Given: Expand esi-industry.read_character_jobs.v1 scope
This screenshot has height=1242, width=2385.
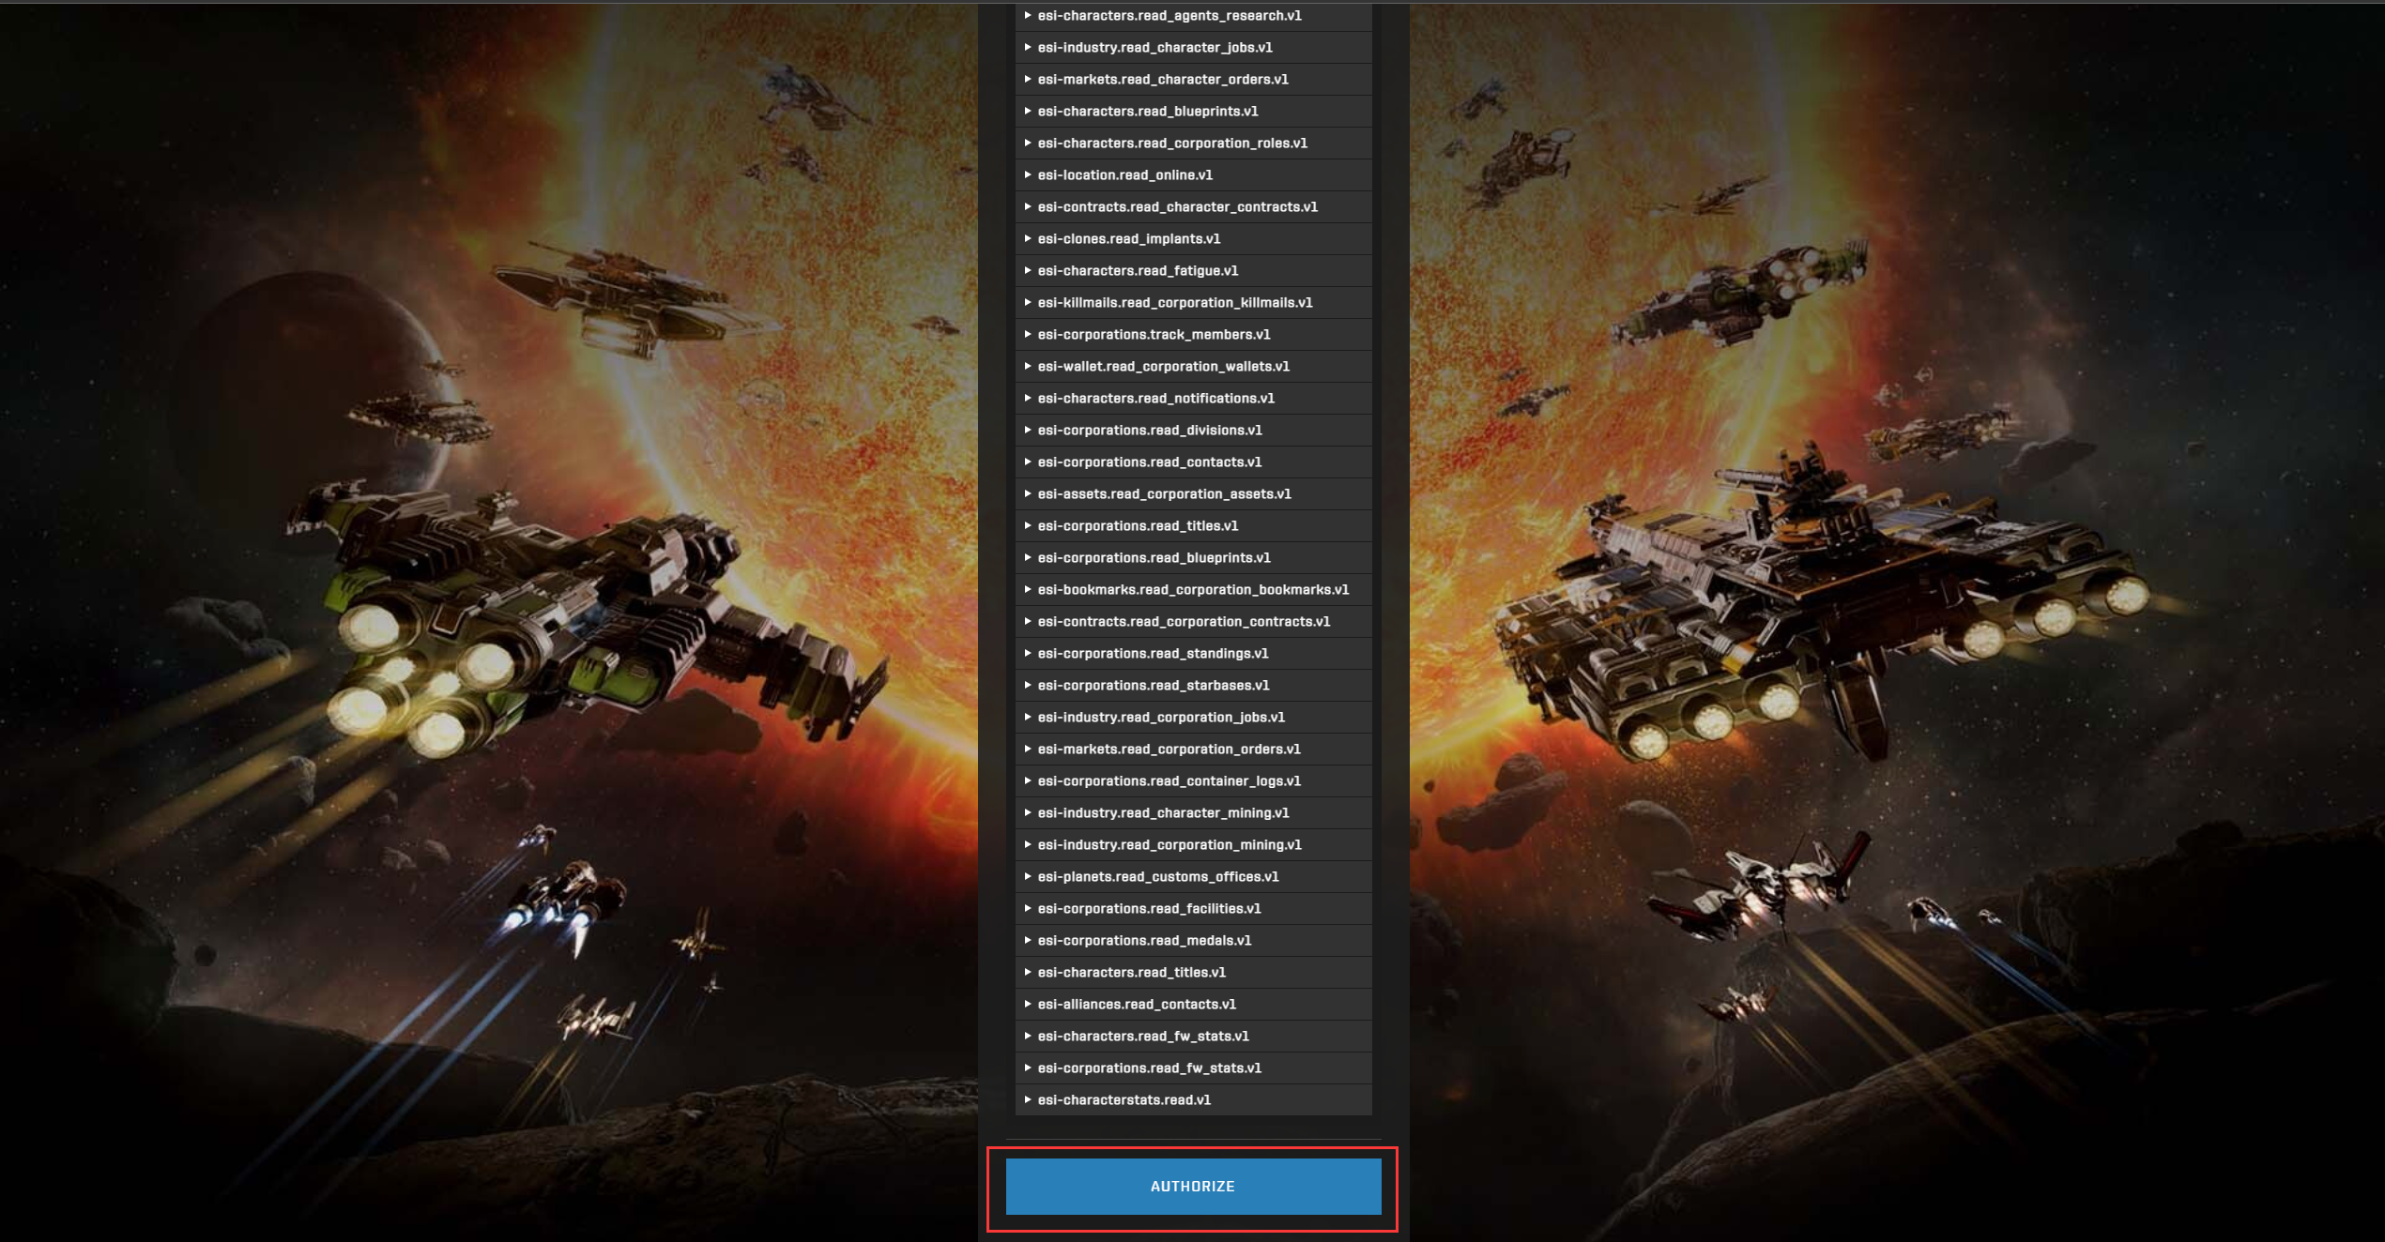Looking at the screenshot, I should coord(1154,48).
